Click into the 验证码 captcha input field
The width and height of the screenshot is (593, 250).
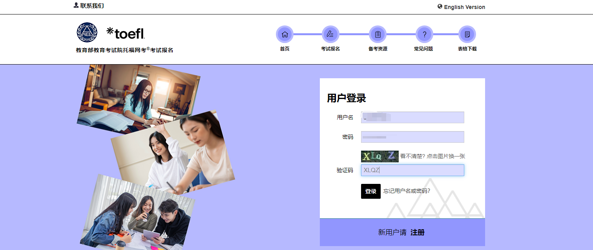412,170
